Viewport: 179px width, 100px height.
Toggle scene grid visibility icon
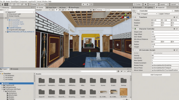pos(72,10)
